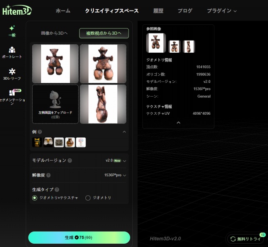Open the プラグイン menu
Screen dimensions: 268x247
tap(222, 11)
